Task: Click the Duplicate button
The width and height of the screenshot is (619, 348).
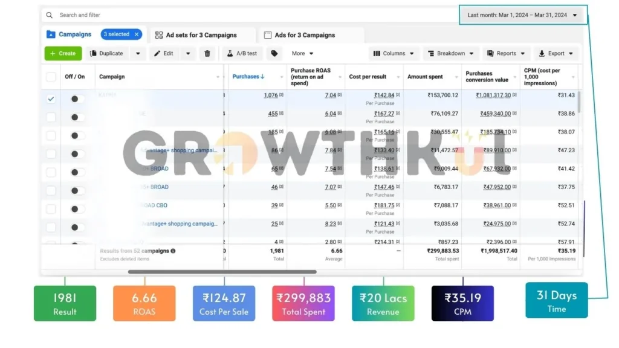Action: click(107, 53)
